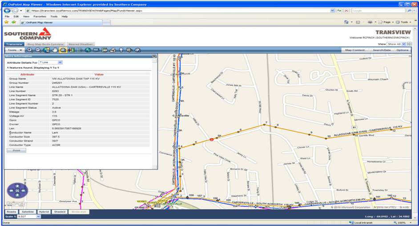Pan map right with navigation arrow

[24, 190]
